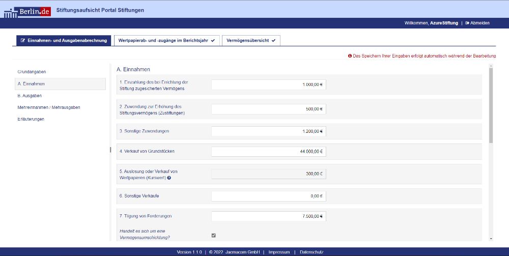The height and width of the screenshot is (256, 509).
Task: Toggle the Vermögensumschichtung checkbox
Action: (213, 235)
